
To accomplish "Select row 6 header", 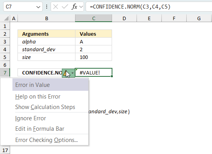I will coord(5,65).
